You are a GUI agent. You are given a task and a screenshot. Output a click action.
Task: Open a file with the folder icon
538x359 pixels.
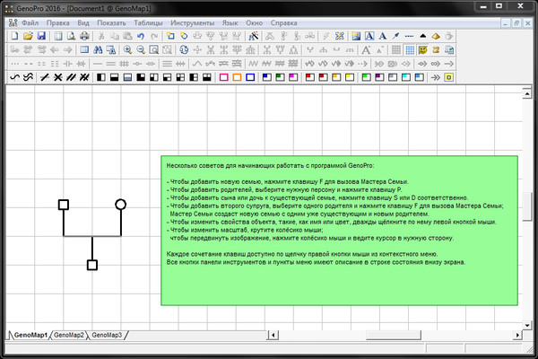tap(28, 36)
